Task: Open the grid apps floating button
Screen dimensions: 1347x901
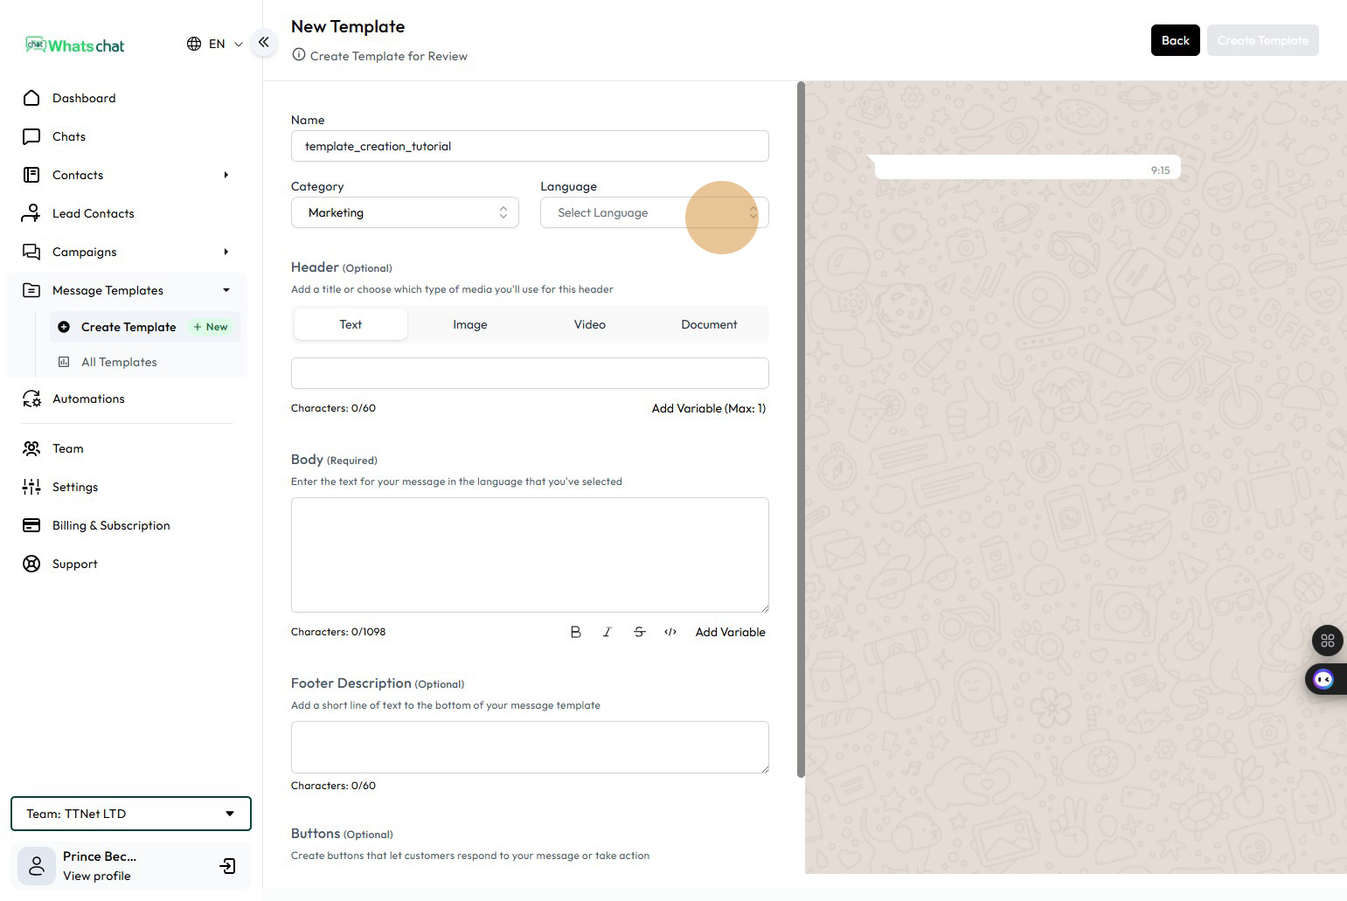Action: coord(1327,641)
